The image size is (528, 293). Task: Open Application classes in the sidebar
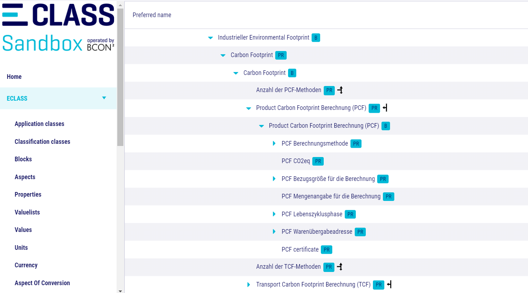click(39, 124)
